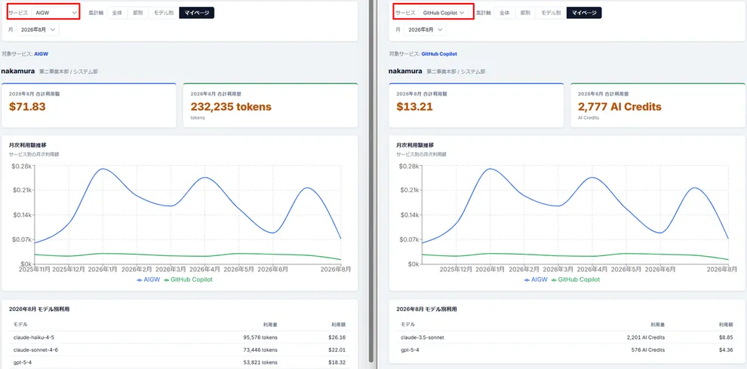
Task: Click the 73,446 tokens cell
Action: (260, 350)
